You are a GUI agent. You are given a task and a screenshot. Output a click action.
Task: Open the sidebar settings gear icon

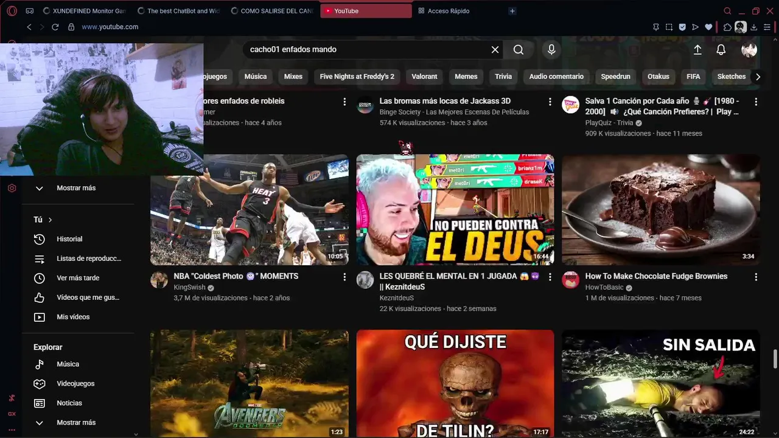click(12, 188)
